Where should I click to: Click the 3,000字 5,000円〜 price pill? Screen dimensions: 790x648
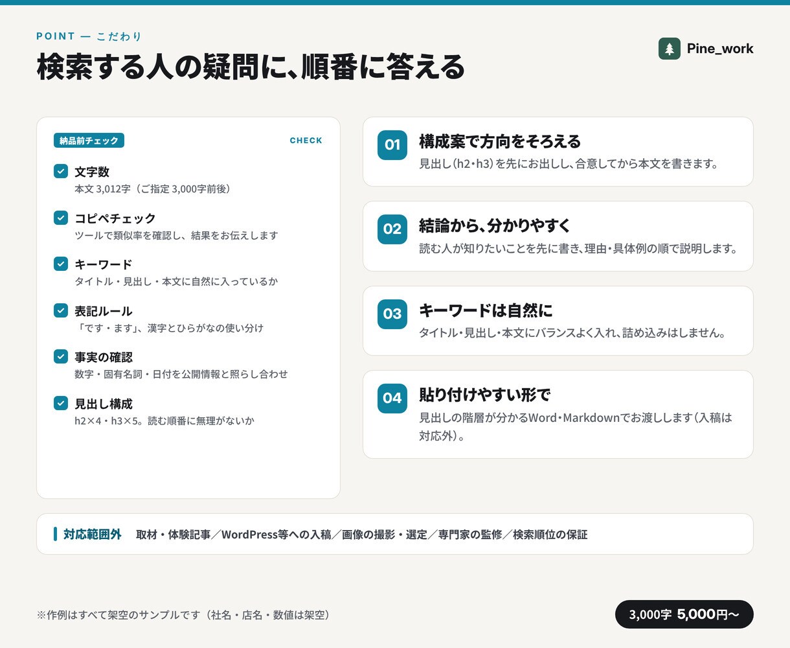(x=684, y=614)
